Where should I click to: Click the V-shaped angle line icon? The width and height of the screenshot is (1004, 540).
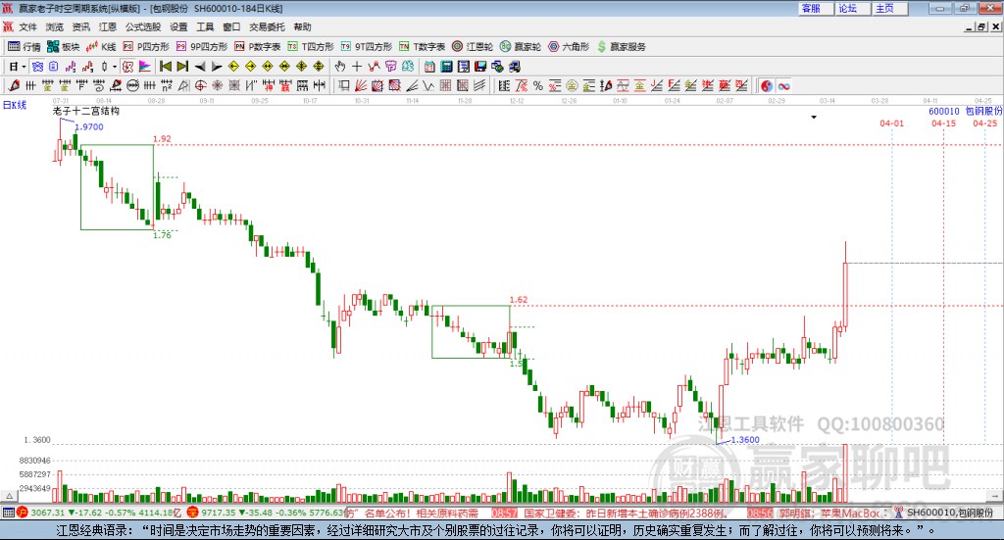428,85
